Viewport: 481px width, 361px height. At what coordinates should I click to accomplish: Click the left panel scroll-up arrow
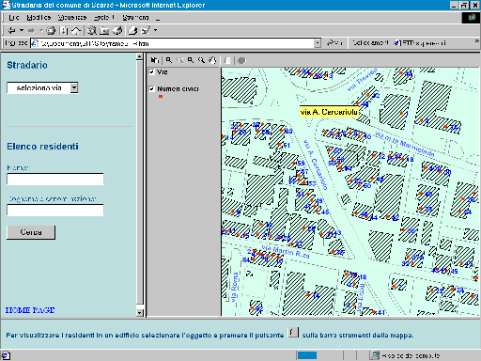(140, 56)
